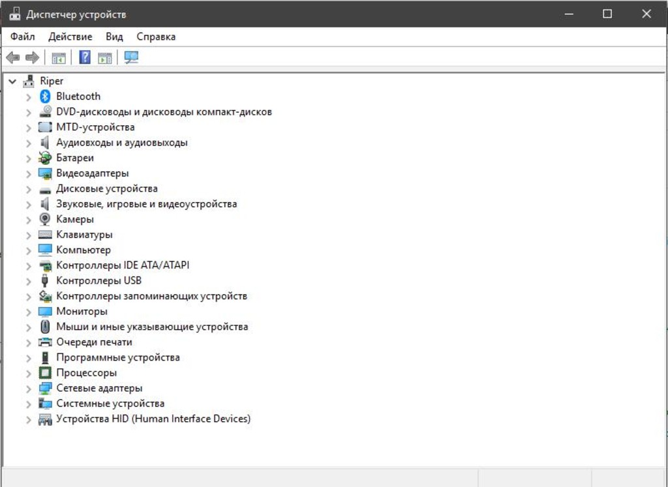Click the Контроллеры IDE ATA/ATAPI icon

tap(45, 265)
